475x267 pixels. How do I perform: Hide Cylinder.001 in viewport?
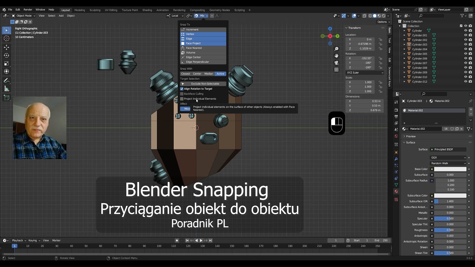point(466,35)
